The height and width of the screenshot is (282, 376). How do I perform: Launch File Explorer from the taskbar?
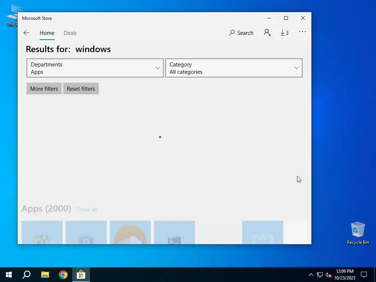(45, 275)
